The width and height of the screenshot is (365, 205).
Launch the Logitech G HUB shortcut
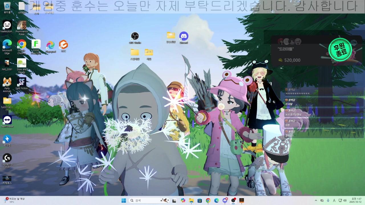tap(7, 161)
